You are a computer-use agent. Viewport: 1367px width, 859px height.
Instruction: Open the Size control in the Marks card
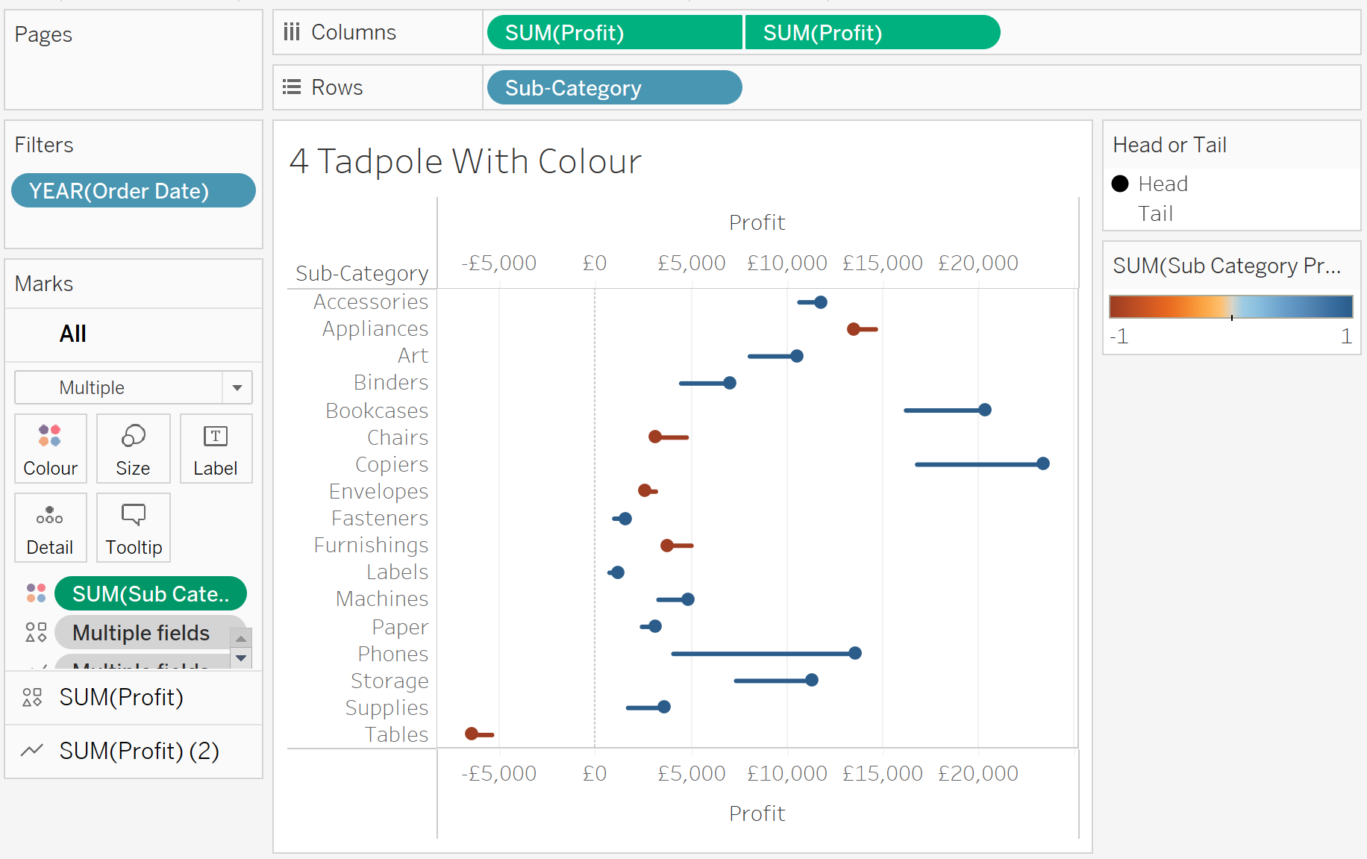coord(133,448)
